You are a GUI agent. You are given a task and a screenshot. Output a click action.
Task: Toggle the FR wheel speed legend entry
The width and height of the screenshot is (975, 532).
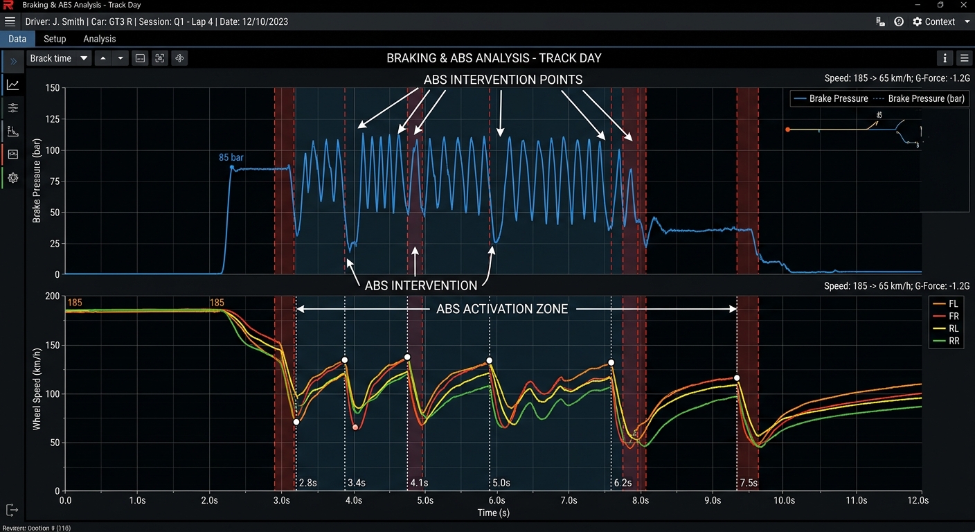[x=946, y=316]
